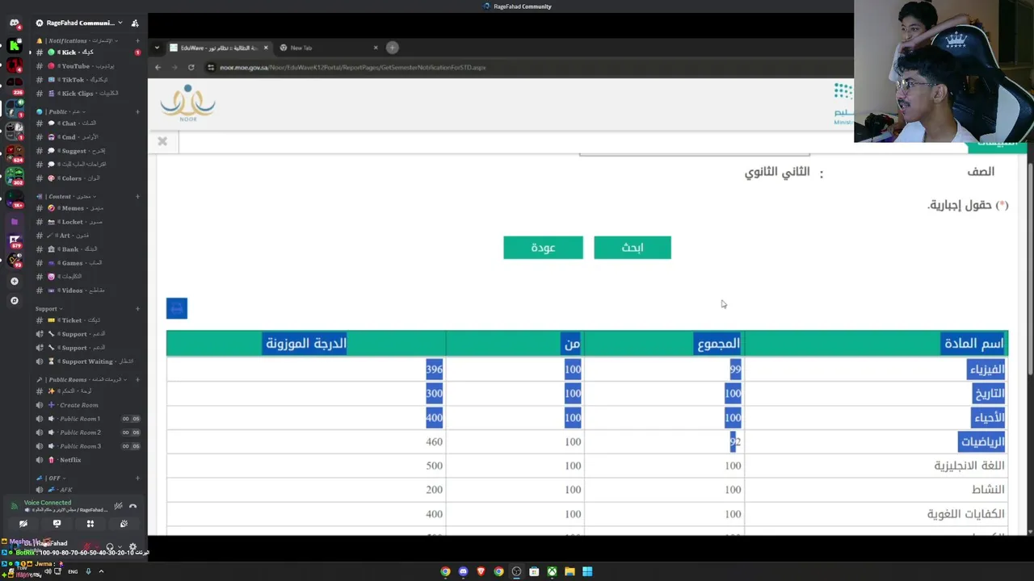Reload the browser page
This screenshot has height=581, width=1034.
point(191,67)
